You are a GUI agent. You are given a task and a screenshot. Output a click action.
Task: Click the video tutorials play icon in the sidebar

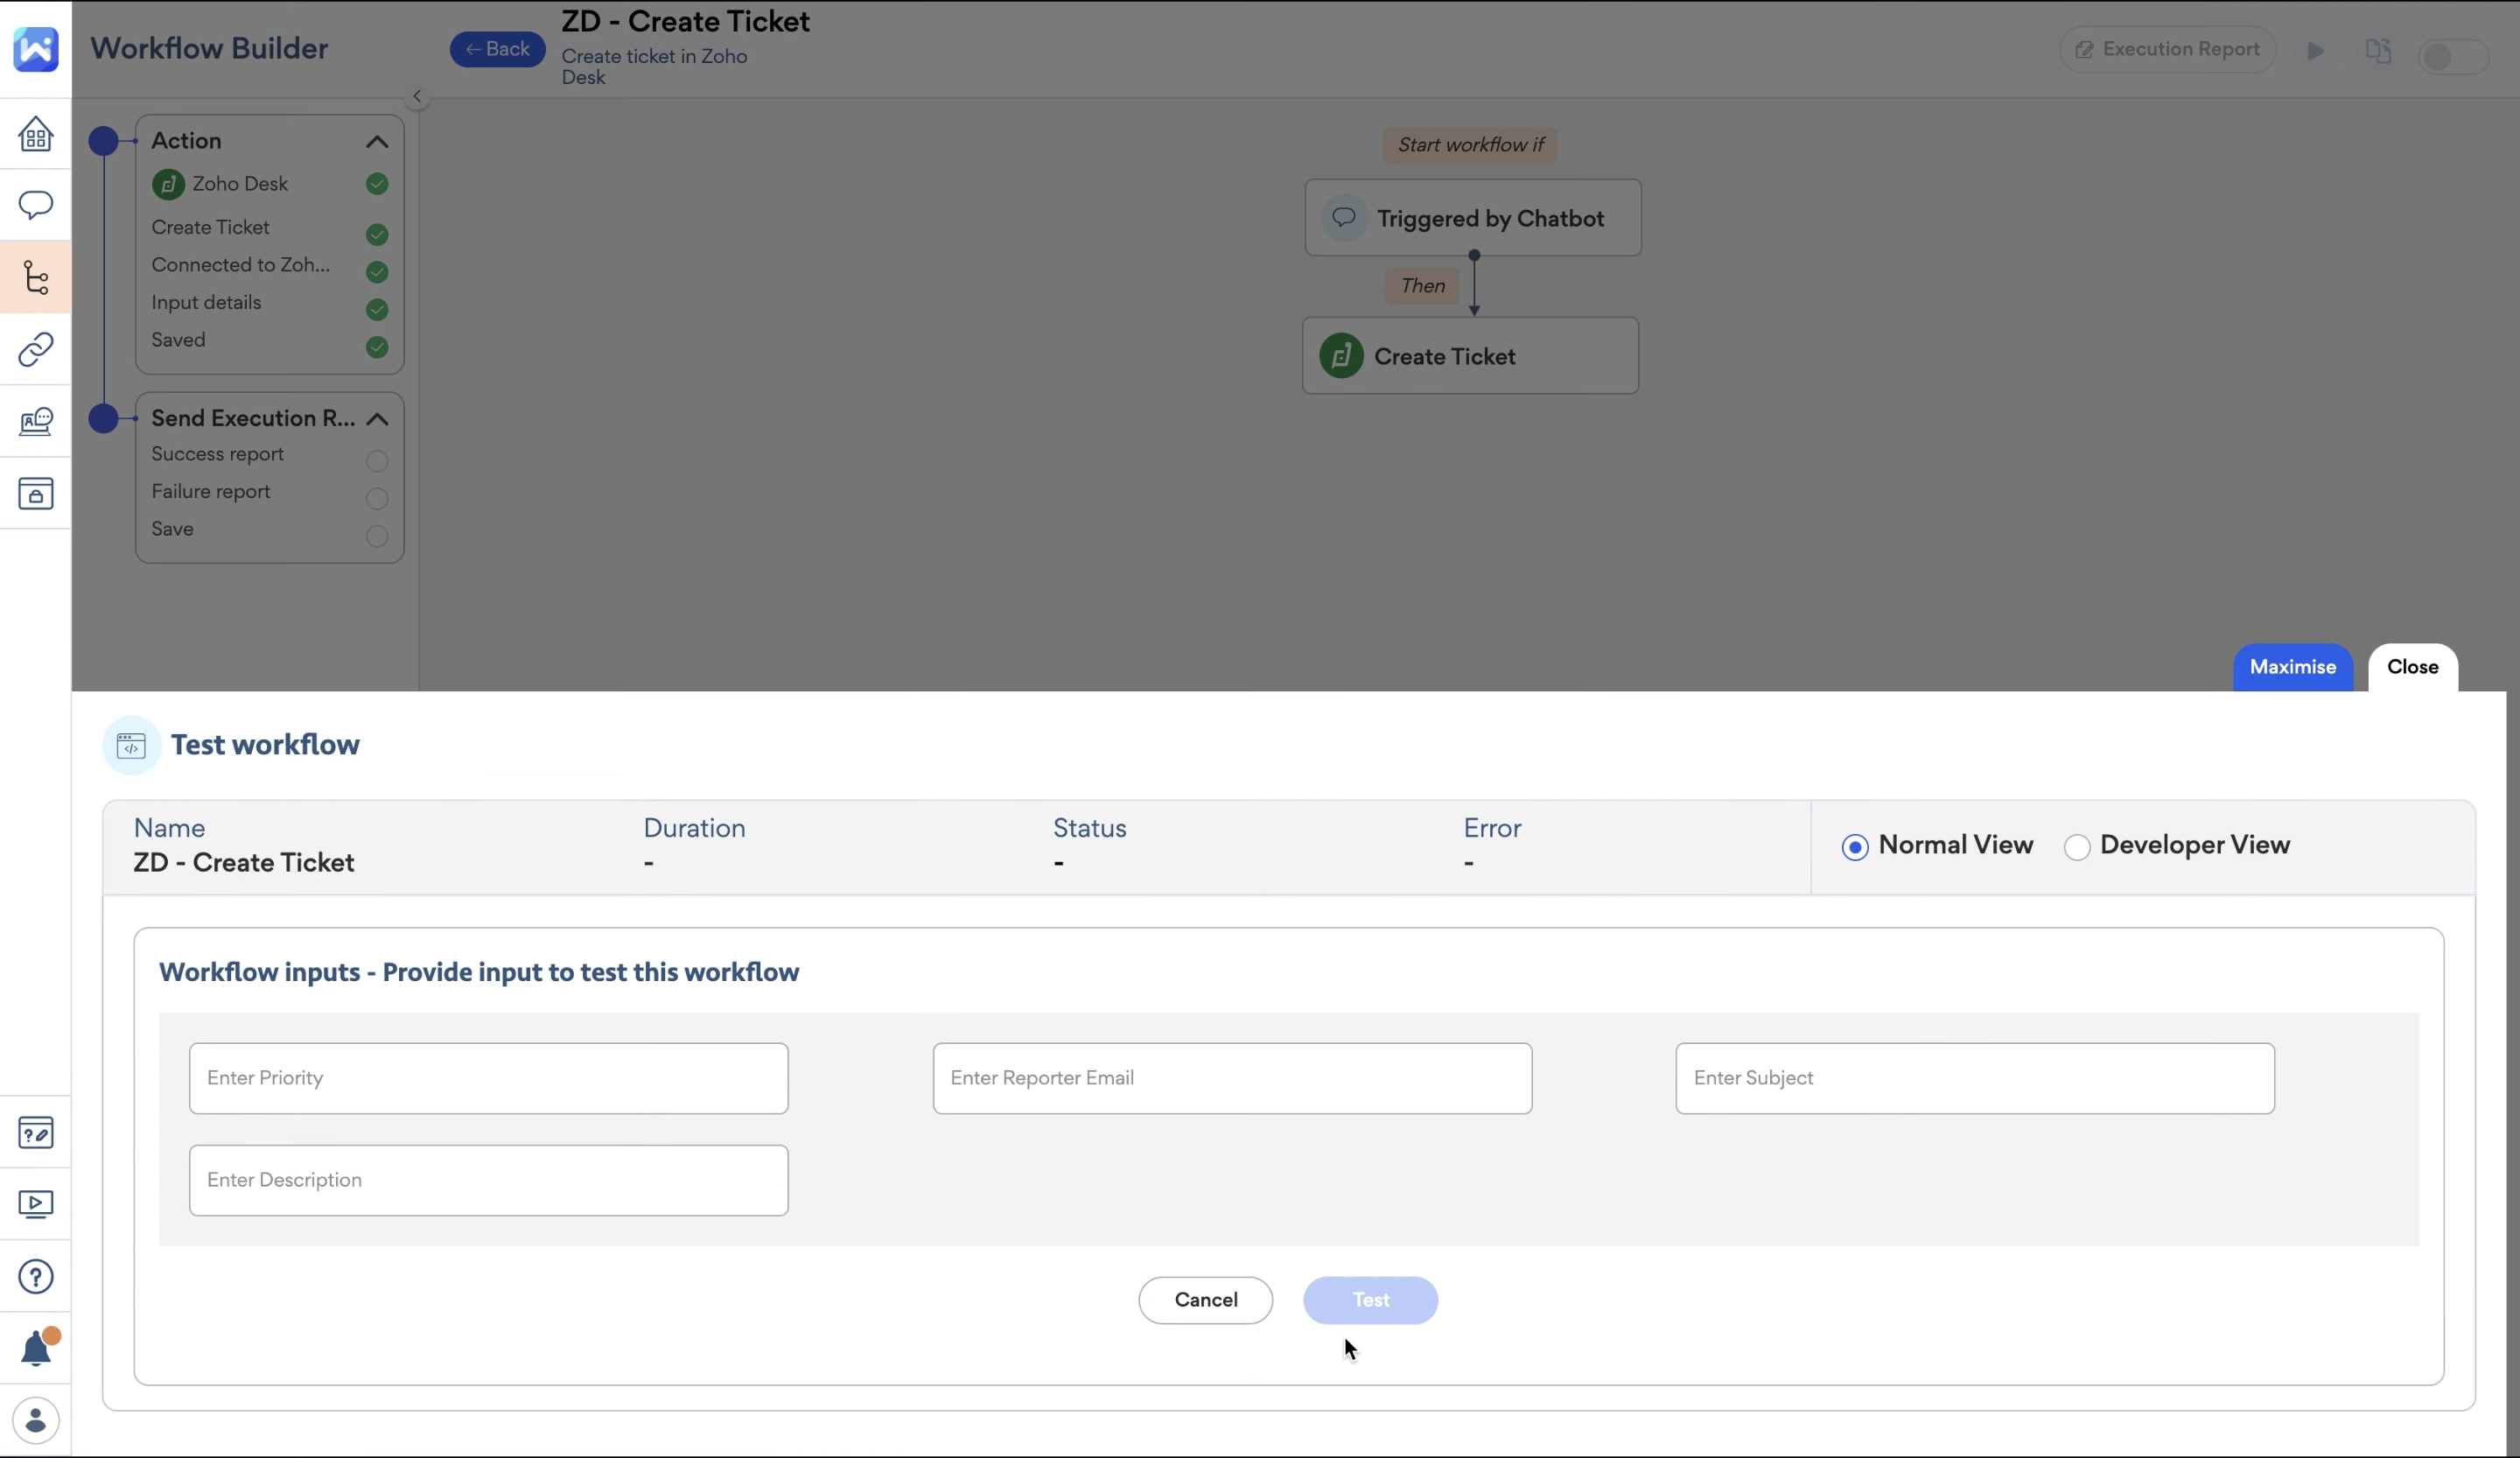click(x=36, y=1204)
